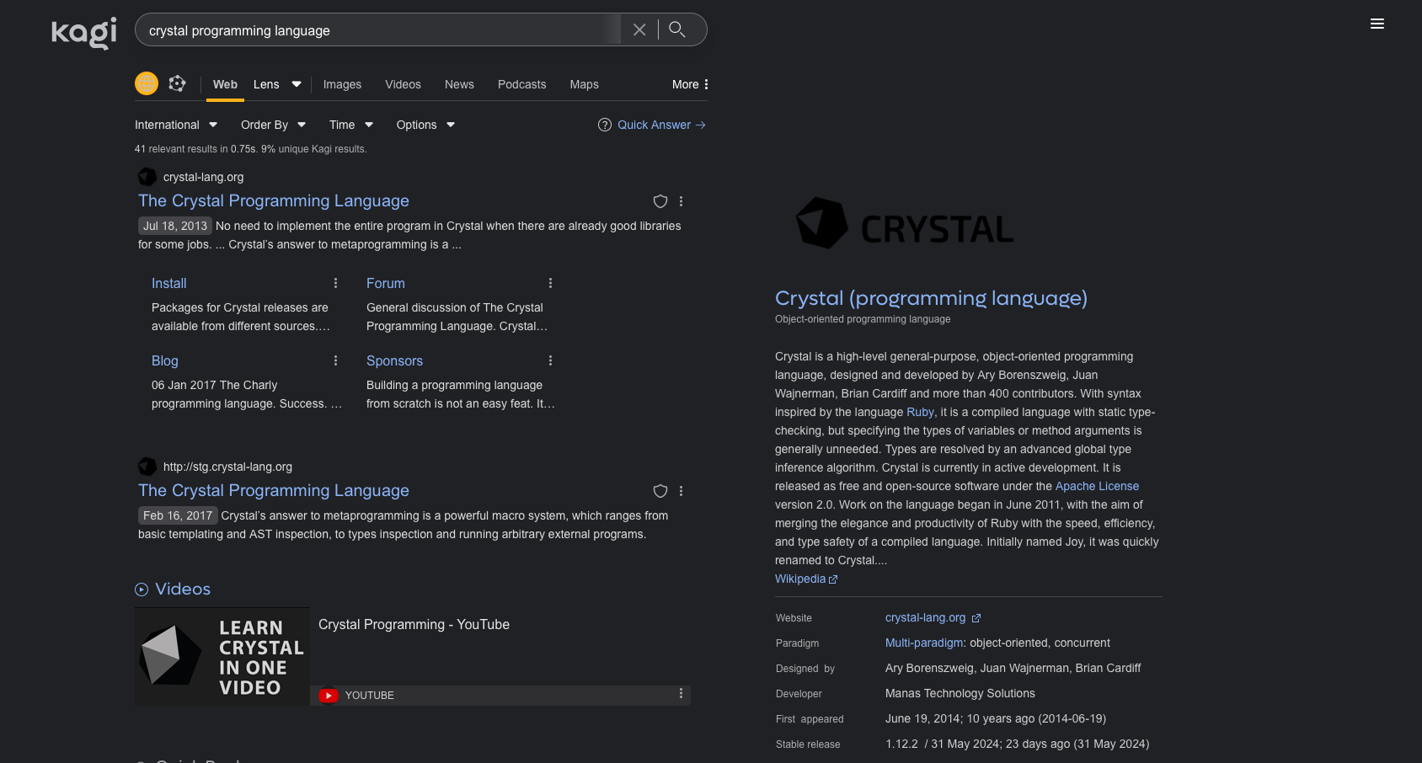Select the custom lens icon beside the globe
The height and width of the screenshot is (763, 1422).
pos(177,83)
